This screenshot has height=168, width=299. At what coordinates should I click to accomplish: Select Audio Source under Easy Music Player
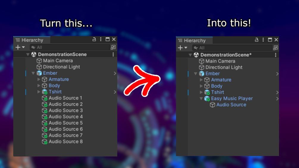tap(231, 105)
